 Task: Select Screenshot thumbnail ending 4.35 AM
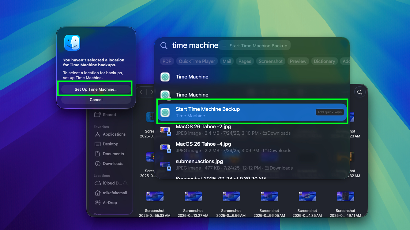pos(307,196)
